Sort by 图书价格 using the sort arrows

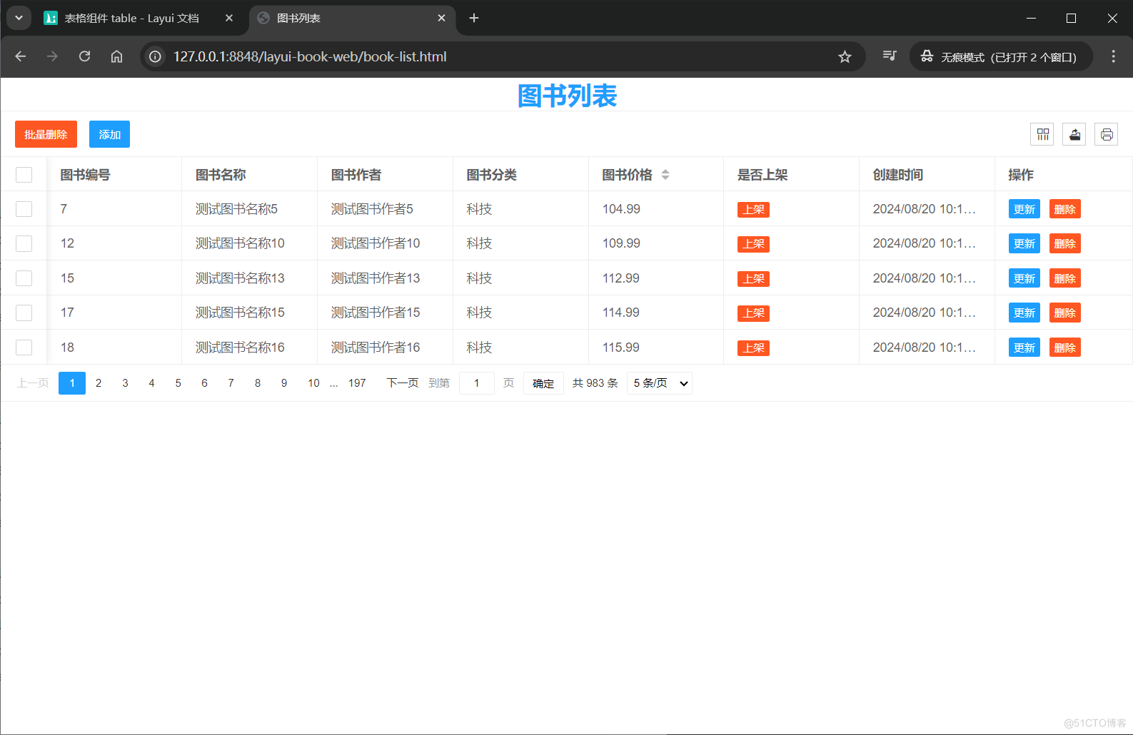665,175
